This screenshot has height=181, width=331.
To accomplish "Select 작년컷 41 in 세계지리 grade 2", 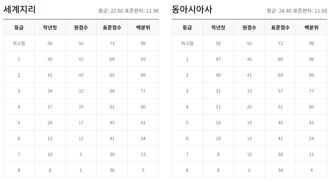I will (50, 75).
